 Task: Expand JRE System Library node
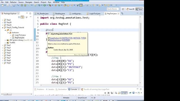[x=5, y=40]
